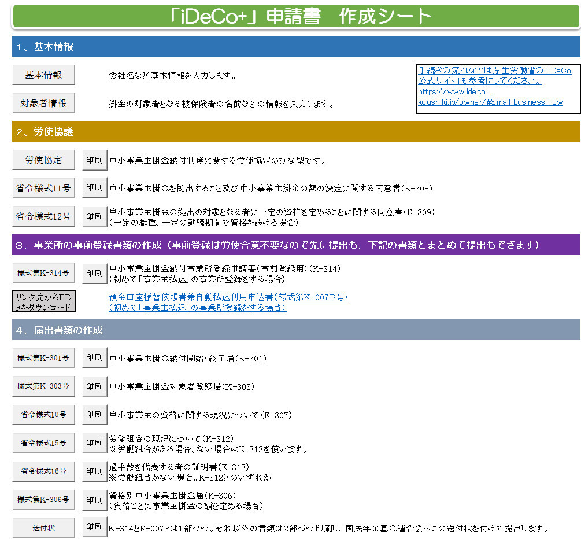
Task: Print 省令様式15号 (K-312)
Action: [x=94, y=444]
